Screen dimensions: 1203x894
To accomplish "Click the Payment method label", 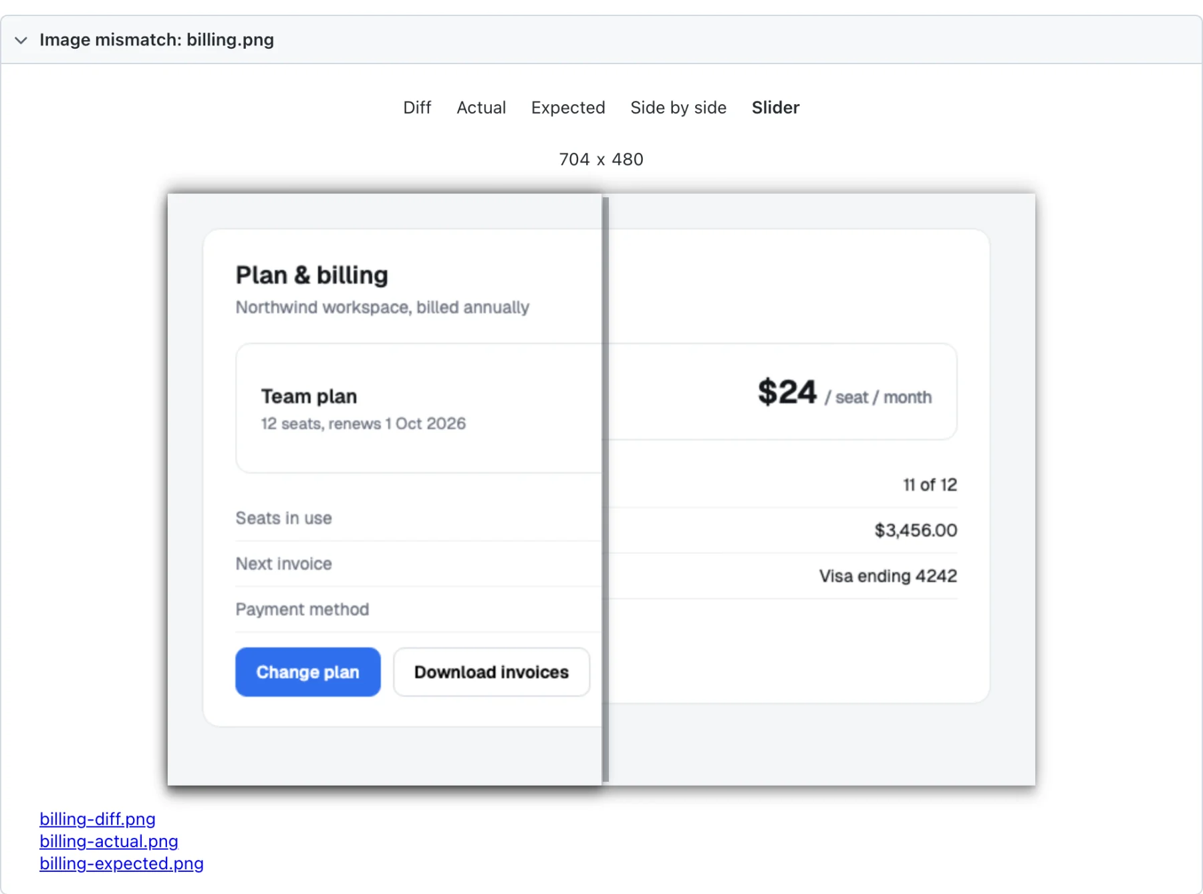I will coord(302,609).
